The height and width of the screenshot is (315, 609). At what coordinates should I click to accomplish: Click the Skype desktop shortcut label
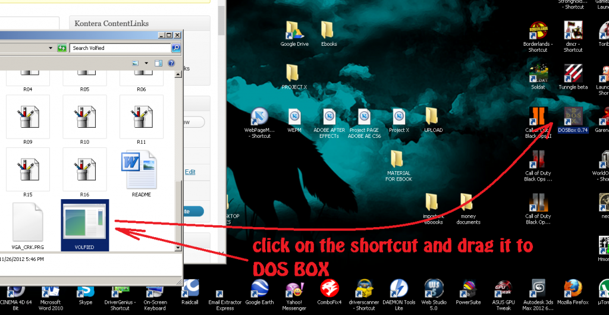coord(85,302)
